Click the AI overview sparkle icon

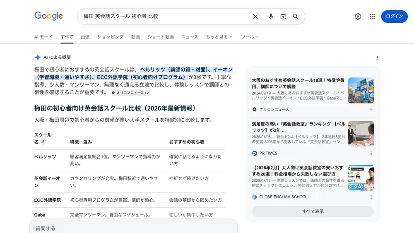[38, 57]
